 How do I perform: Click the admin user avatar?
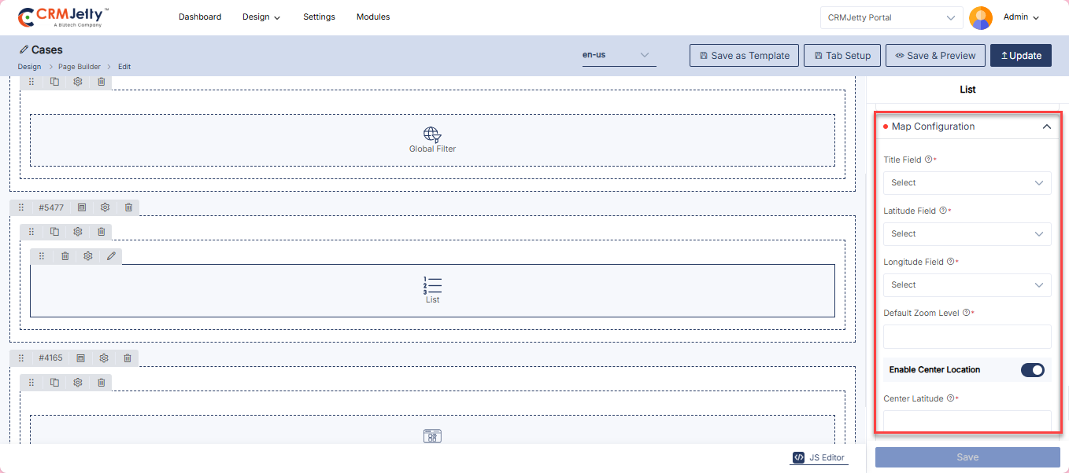980,17
